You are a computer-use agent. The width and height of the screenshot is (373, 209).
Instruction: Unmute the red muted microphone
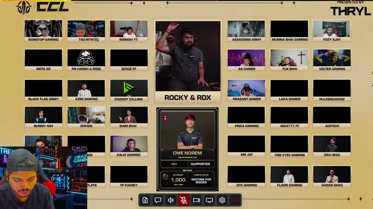184,200
